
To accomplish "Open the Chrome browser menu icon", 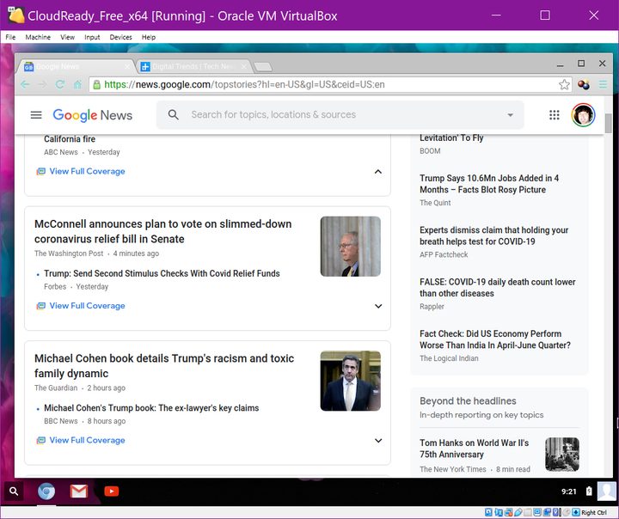I will (x=603, y=84).
